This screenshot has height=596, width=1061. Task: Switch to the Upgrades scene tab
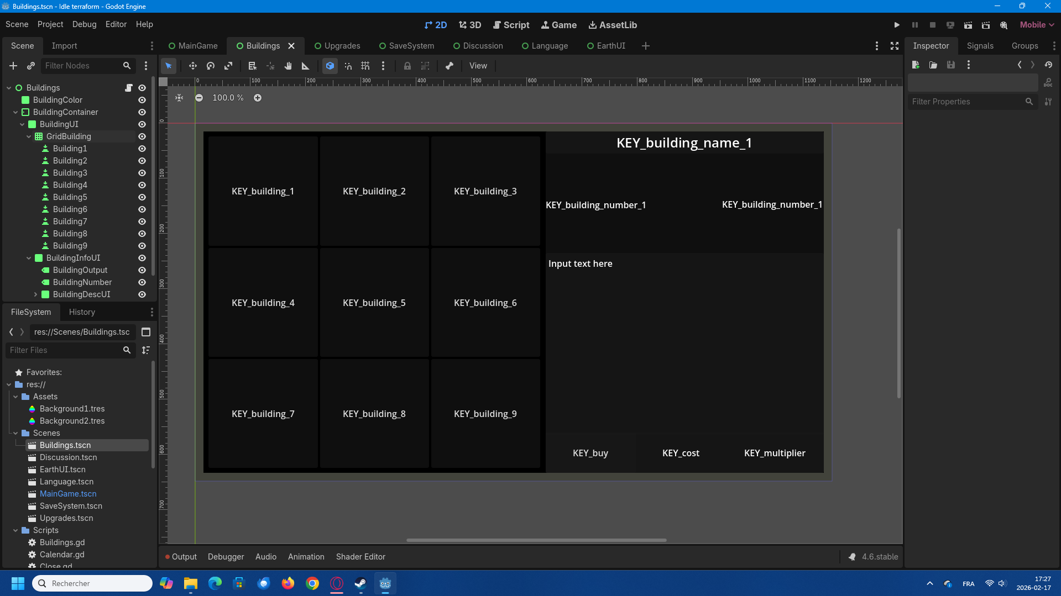click(x=337, y=46)
